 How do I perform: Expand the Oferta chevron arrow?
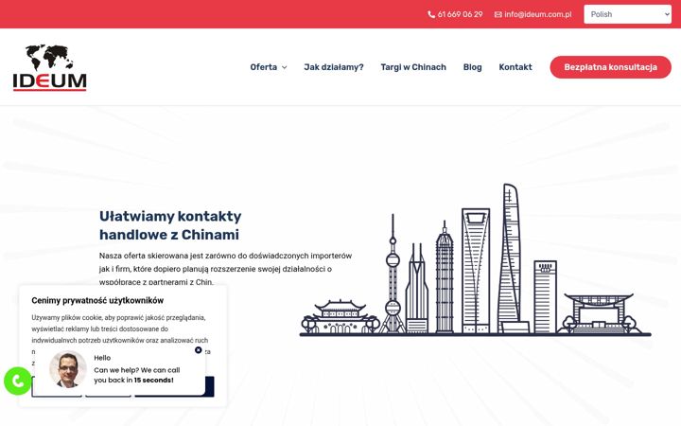(285, 67)
